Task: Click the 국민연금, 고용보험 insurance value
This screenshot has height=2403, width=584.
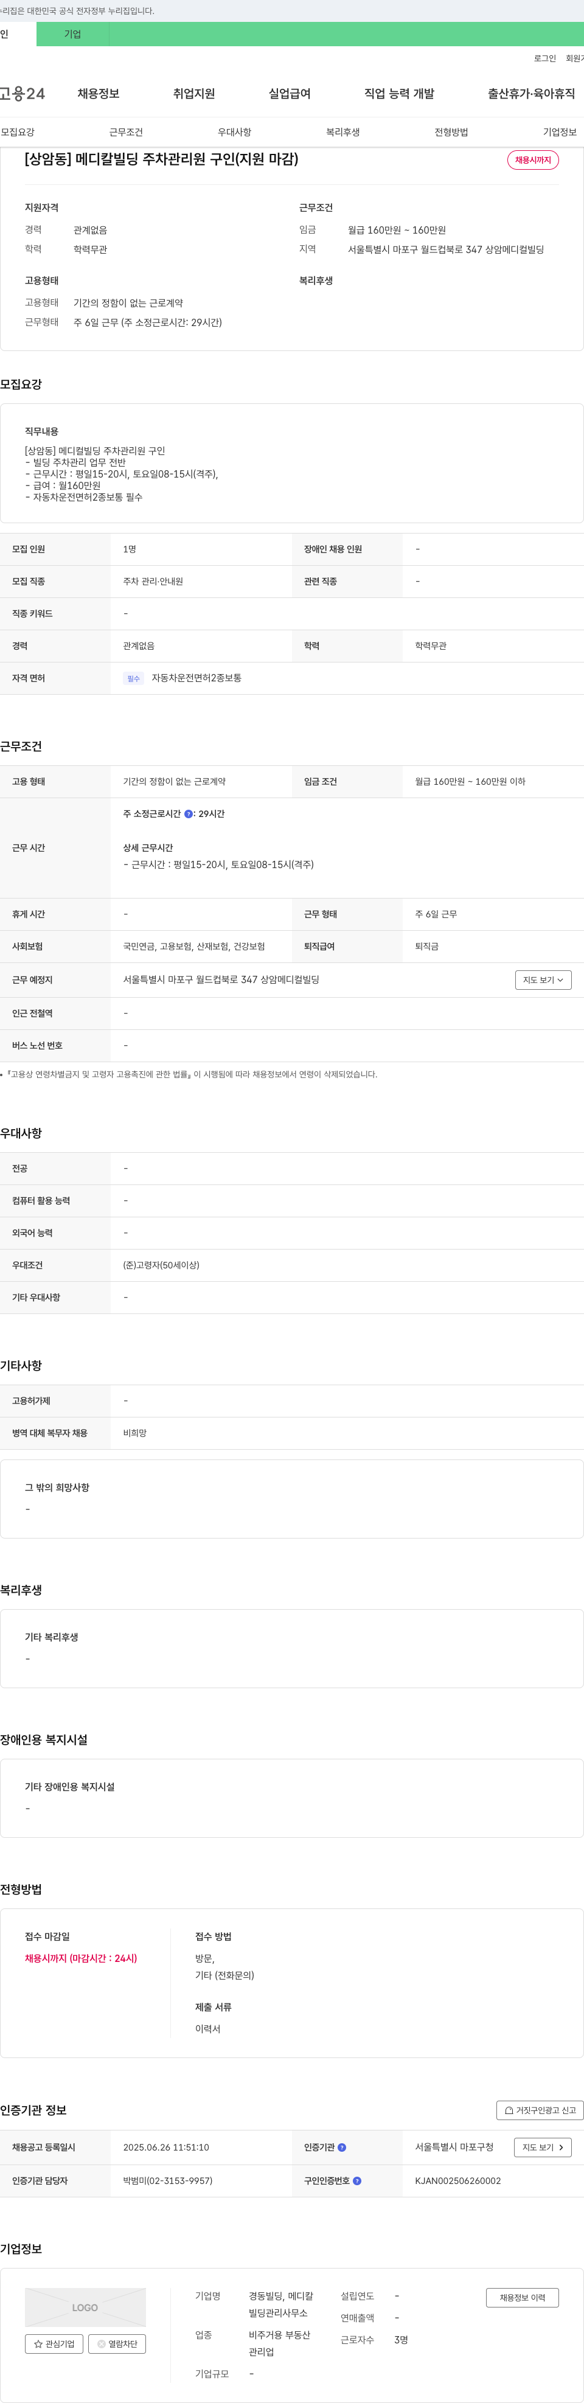Action: (x=194, y=946)
